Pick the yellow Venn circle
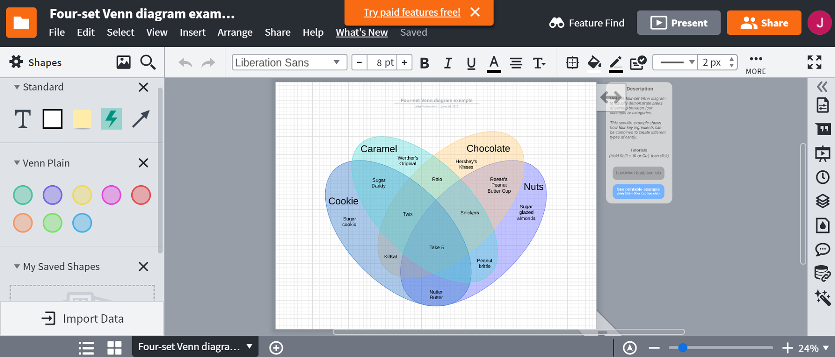Image resolution: width=835 pixels, height=357 pixels. (x=82, y=195)
